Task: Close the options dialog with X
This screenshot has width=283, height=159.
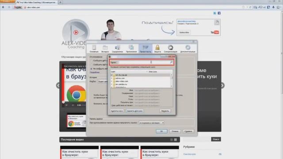Action: [194, 42]
